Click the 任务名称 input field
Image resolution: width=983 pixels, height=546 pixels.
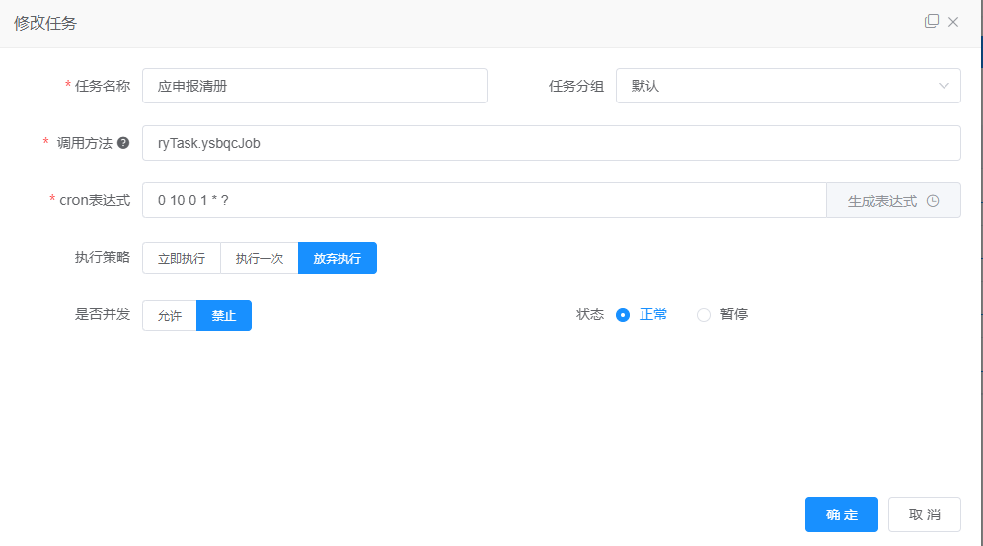(315, 86)
